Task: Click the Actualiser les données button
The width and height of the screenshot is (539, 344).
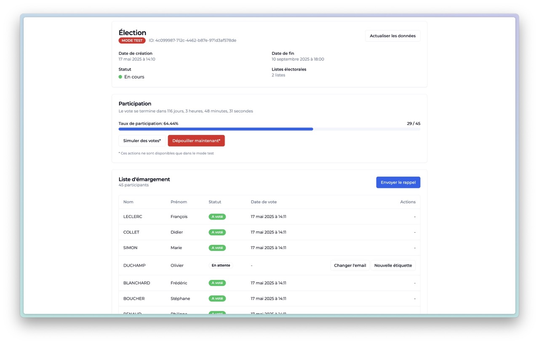Action: 392,36
